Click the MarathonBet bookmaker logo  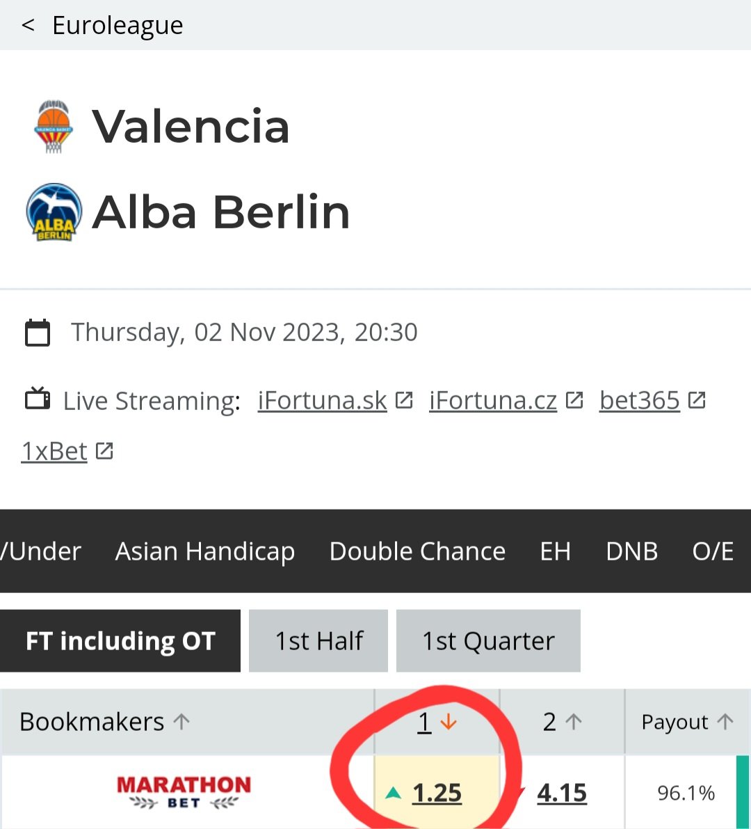point(184,793)
